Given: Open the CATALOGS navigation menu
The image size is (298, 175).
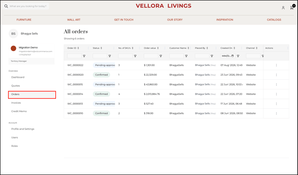Looking at the screenshot, I should tap(274, 20).
